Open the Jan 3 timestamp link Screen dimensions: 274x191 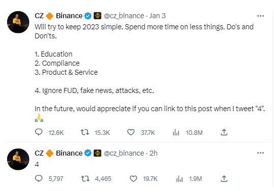158,16
